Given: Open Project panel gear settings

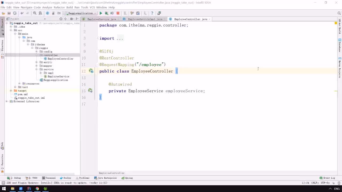Looking at the screenshot, I should click(x=72, y=19).
